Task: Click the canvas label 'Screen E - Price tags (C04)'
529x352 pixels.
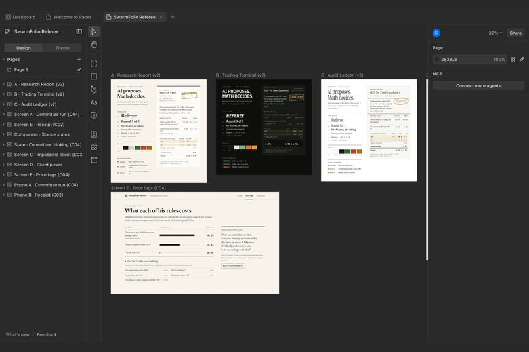Action: (138, 188)
